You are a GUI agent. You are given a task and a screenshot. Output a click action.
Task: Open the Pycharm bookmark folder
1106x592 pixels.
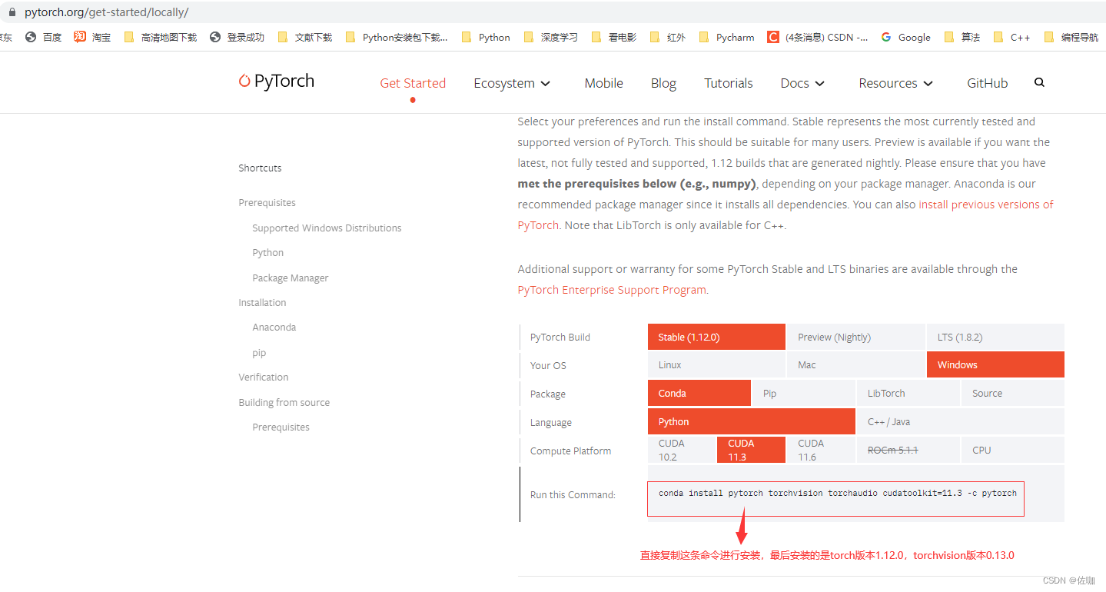click(x=726, y=37)
